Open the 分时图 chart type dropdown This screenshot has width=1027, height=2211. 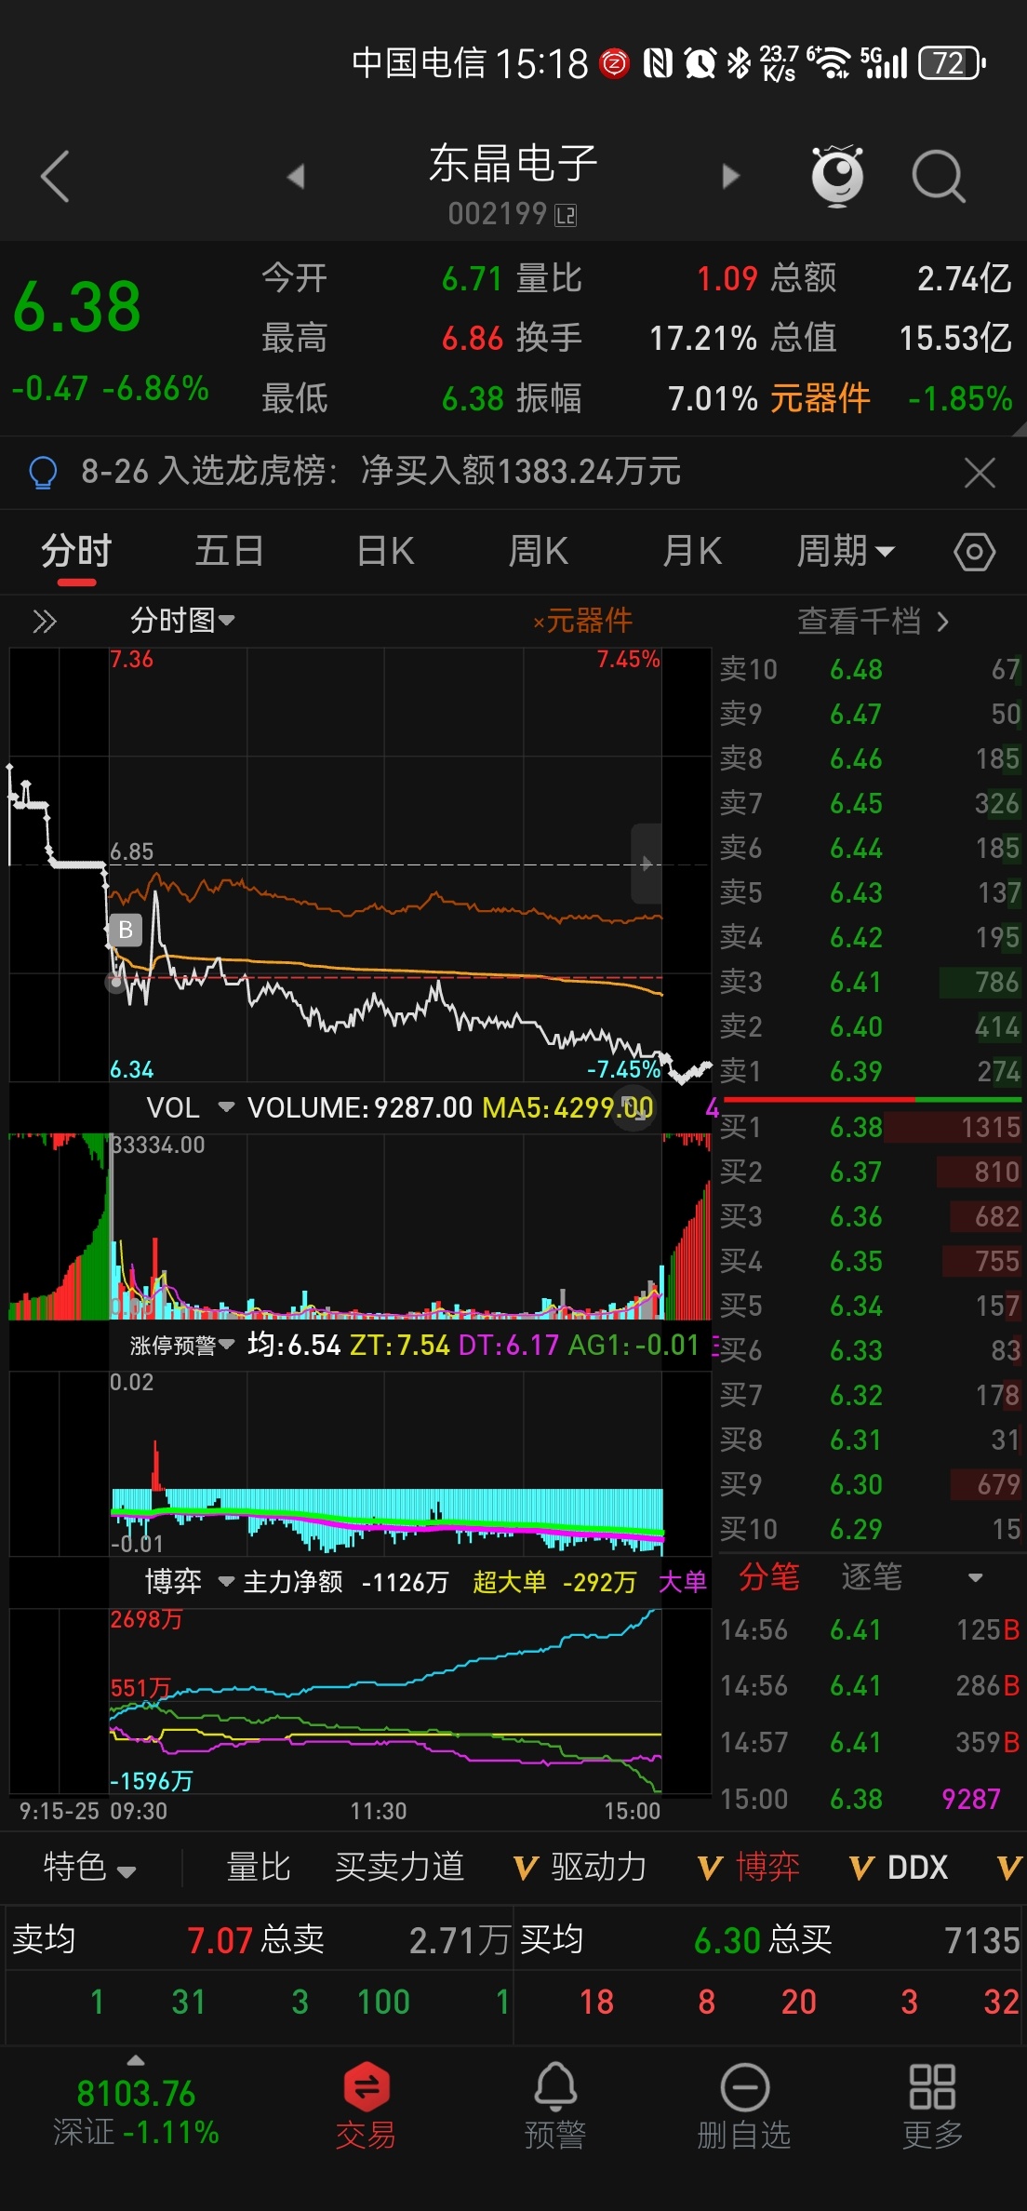click(182, 621)
